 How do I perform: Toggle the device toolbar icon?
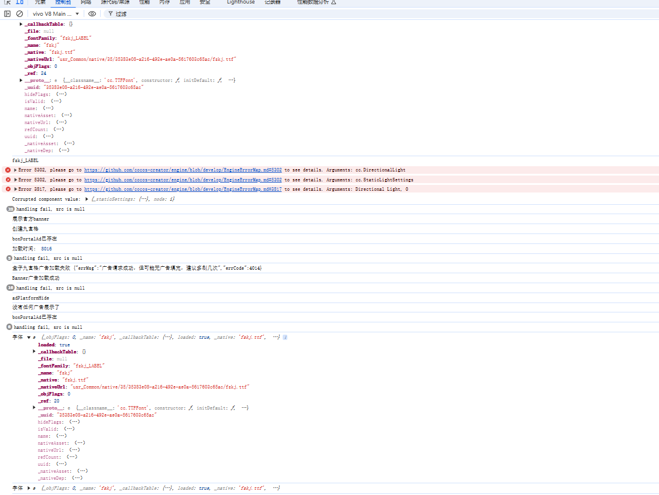[x=20, y=2]
